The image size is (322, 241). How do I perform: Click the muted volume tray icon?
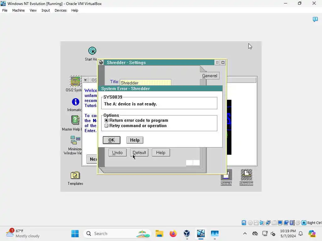coord(273,233)
